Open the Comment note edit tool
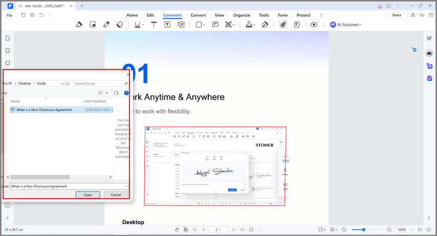Image resolution: width=437 pixels, height=236 pixels. (297, 25)
